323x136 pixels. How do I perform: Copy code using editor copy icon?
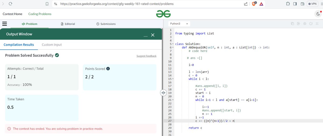pos(292,24)
